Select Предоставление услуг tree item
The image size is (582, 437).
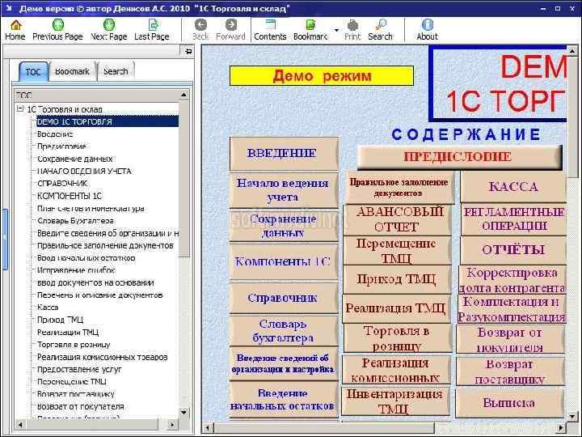79,369
